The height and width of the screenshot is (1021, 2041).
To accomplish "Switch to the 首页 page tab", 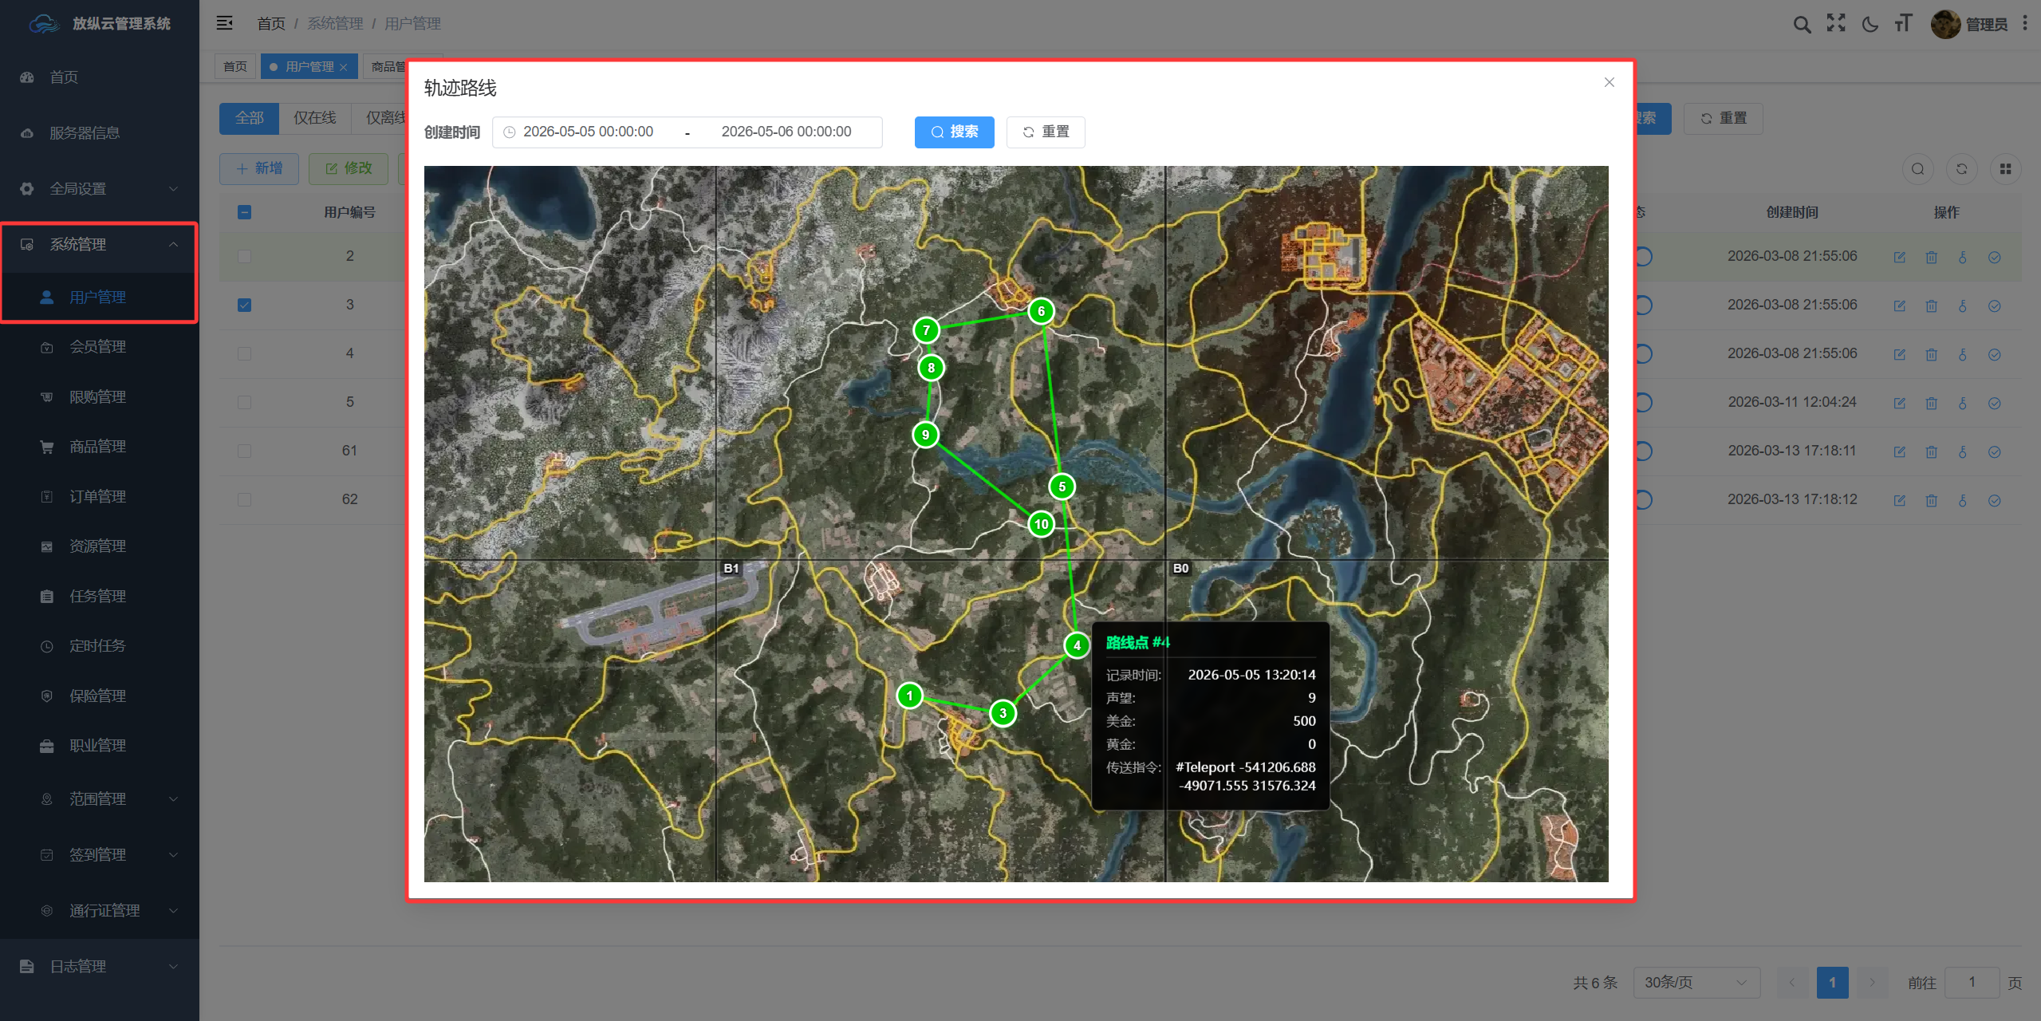I will coord(235,67).
